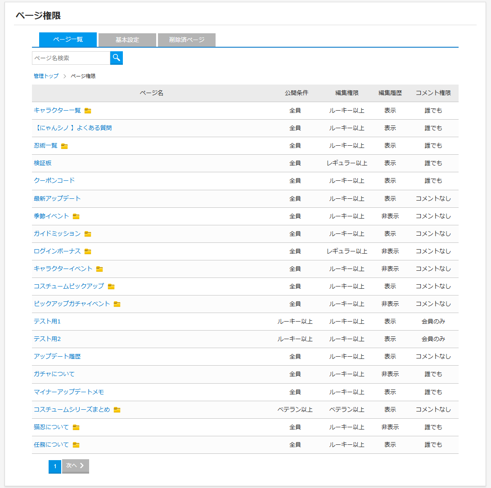Open the 検証板 page link
The image size is (491, 488).
point(43,163)
